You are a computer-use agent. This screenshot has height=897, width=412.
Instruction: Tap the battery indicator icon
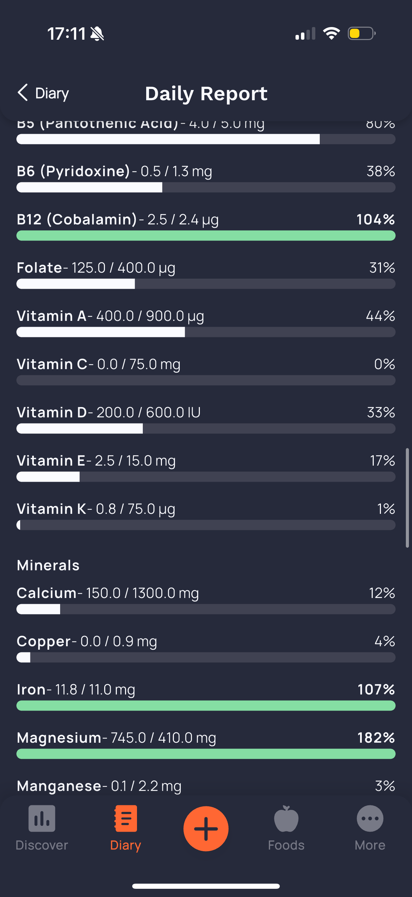[x=361, y=34]
